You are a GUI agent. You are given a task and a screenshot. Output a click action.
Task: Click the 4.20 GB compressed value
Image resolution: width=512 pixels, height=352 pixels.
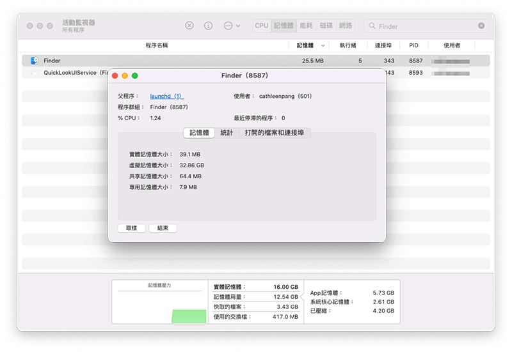383,311
